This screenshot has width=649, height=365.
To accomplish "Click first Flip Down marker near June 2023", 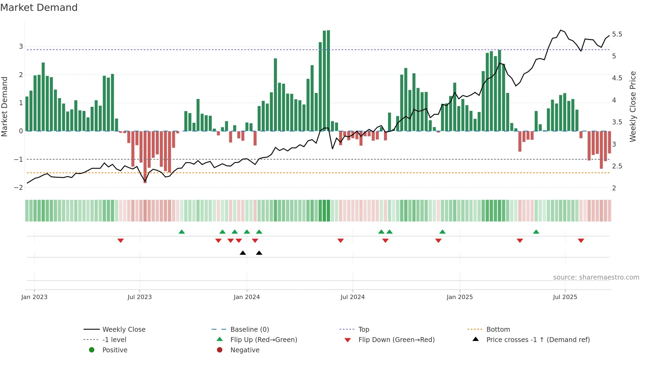I will (x=121, y=241).
